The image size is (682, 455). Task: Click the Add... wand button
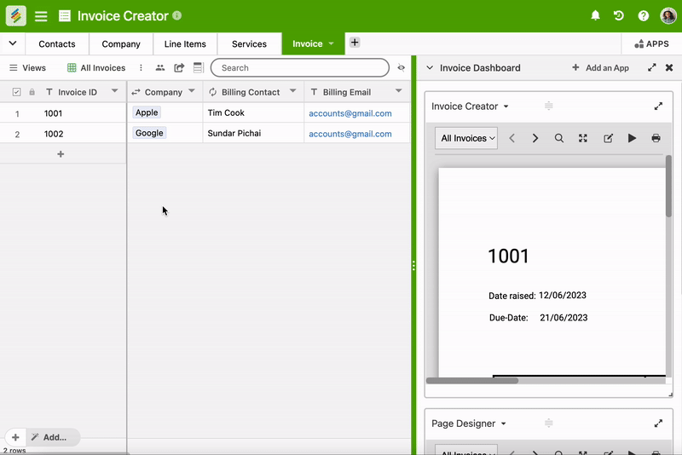(49, 437)
